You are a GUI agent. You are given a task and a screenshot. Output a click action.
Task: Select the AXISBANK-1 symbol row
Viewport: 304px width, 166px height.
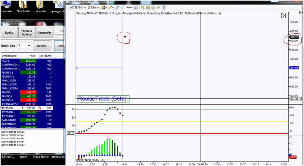pos(26,116)
